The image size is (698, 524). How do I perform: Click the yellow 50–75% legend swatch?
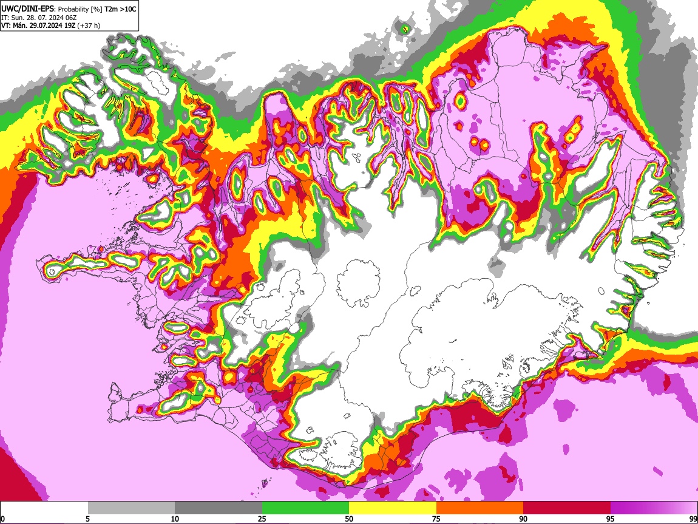(393, 508)
